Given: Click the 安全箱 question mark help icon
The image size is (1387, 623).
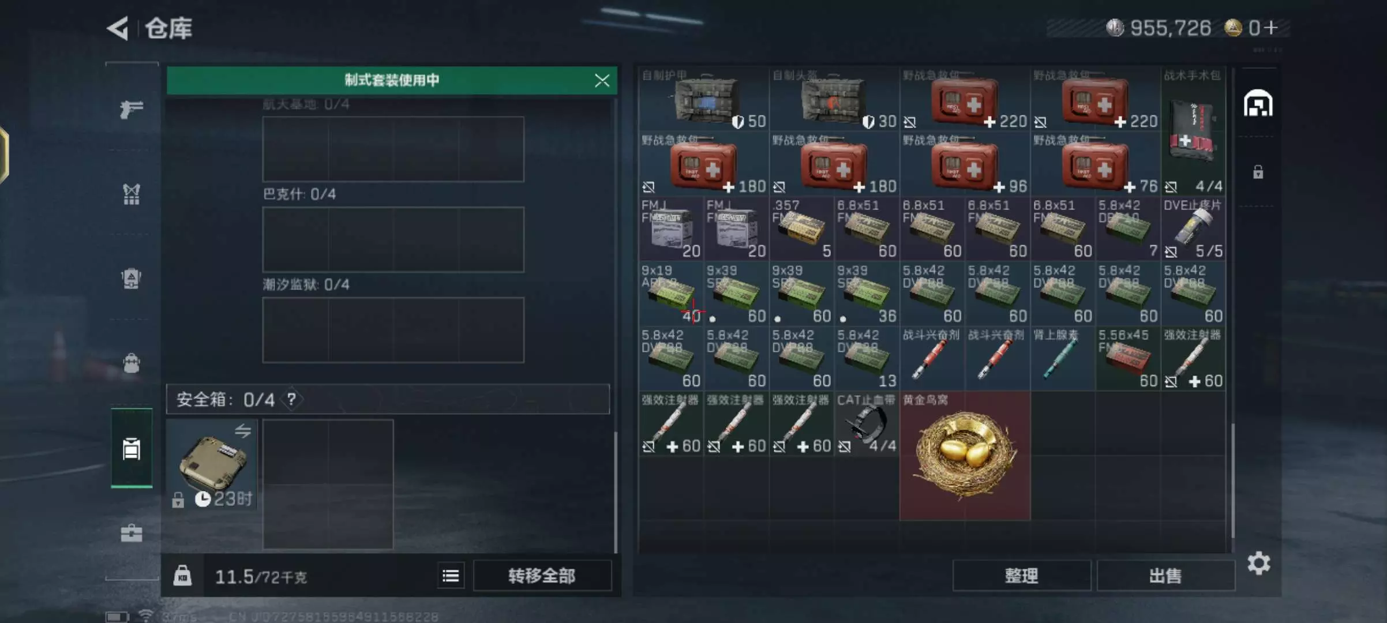Looking at the screenshot, I should [292, 399].
